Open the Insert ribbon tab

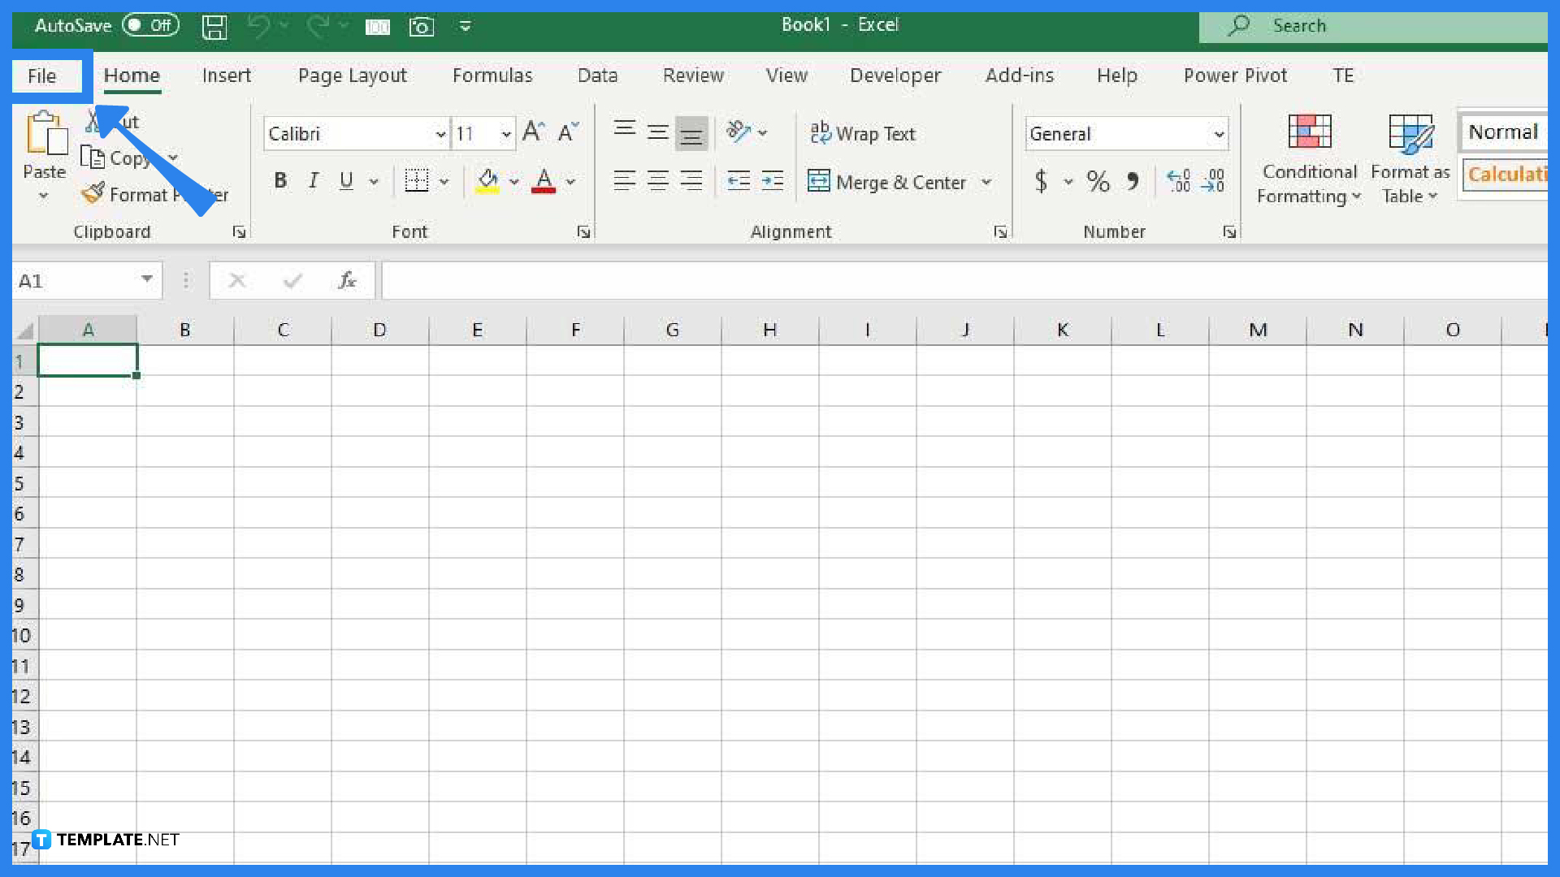coord(227,75)
